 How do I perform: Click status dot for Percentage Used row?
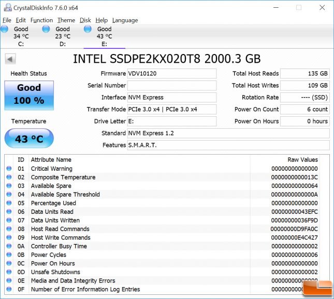pyautogui.click(x=9, y=203)
